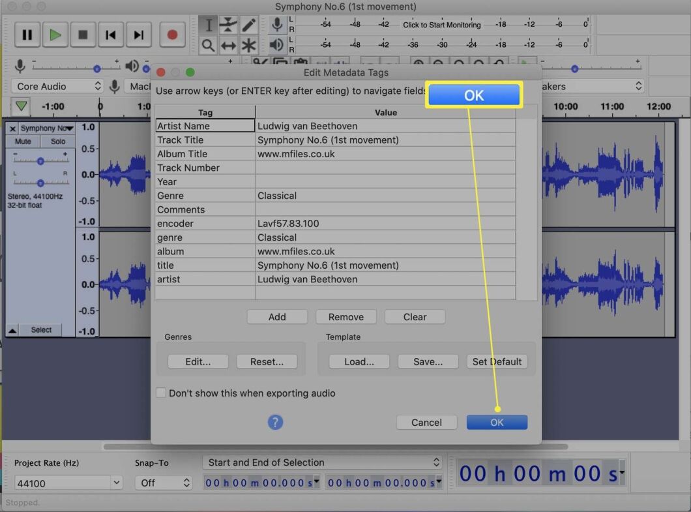Screen dimensions: 691x512
Task: Open the Core Audio host menu
Action: (x=57, y=86)
